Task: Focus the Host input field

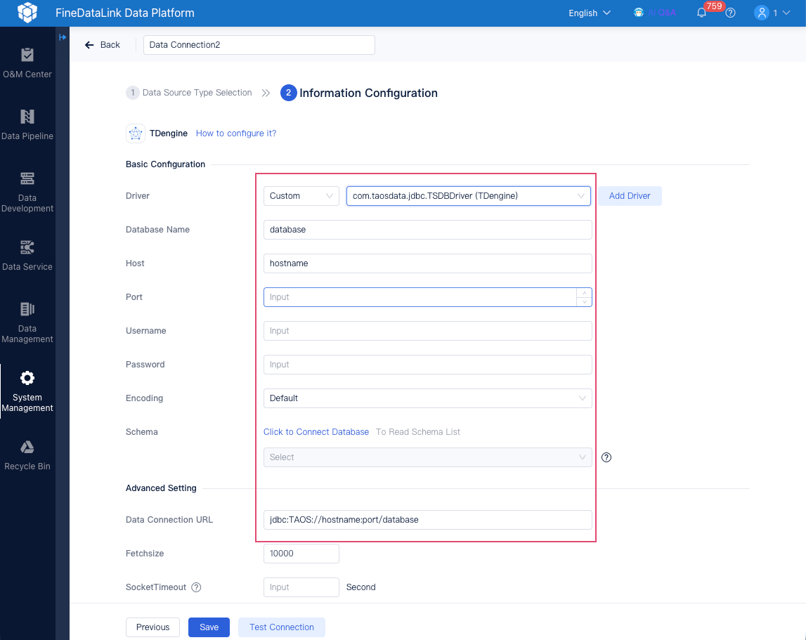Action: pyautogui.click(x=428, y=263)
